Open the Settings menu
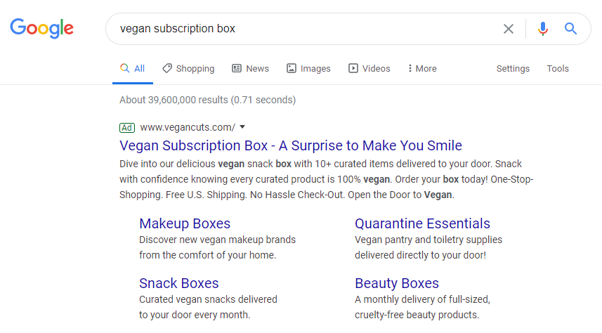The height and width of the screenshot is (333, 602). (513, 68)
